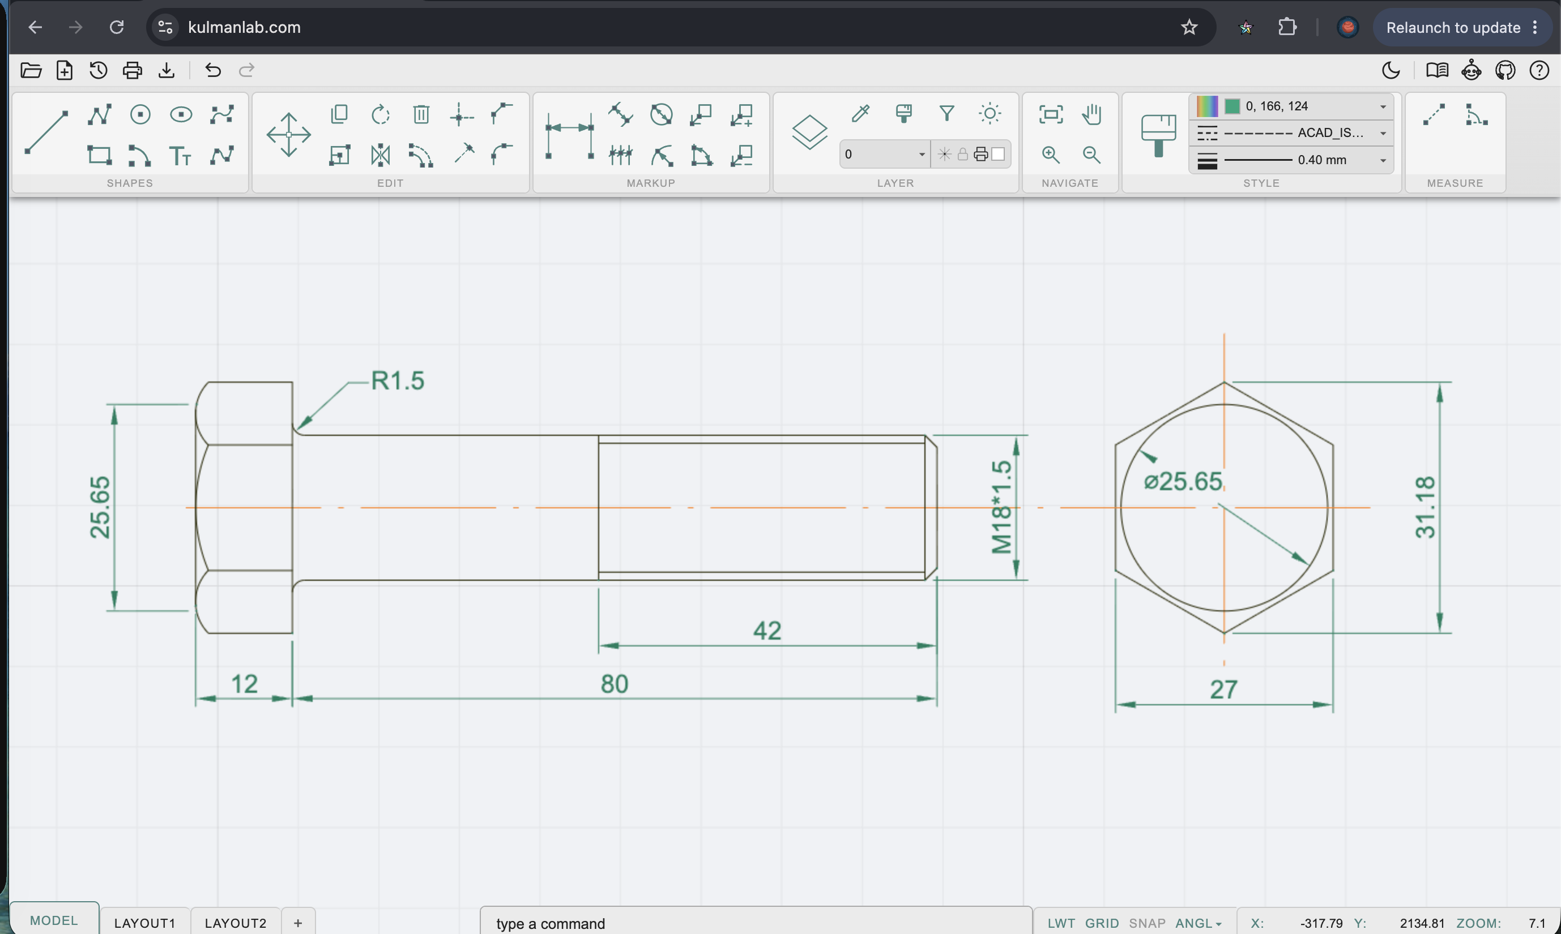
Task: Toggle ANGL angle constraint
Action: pos(1193,923)
